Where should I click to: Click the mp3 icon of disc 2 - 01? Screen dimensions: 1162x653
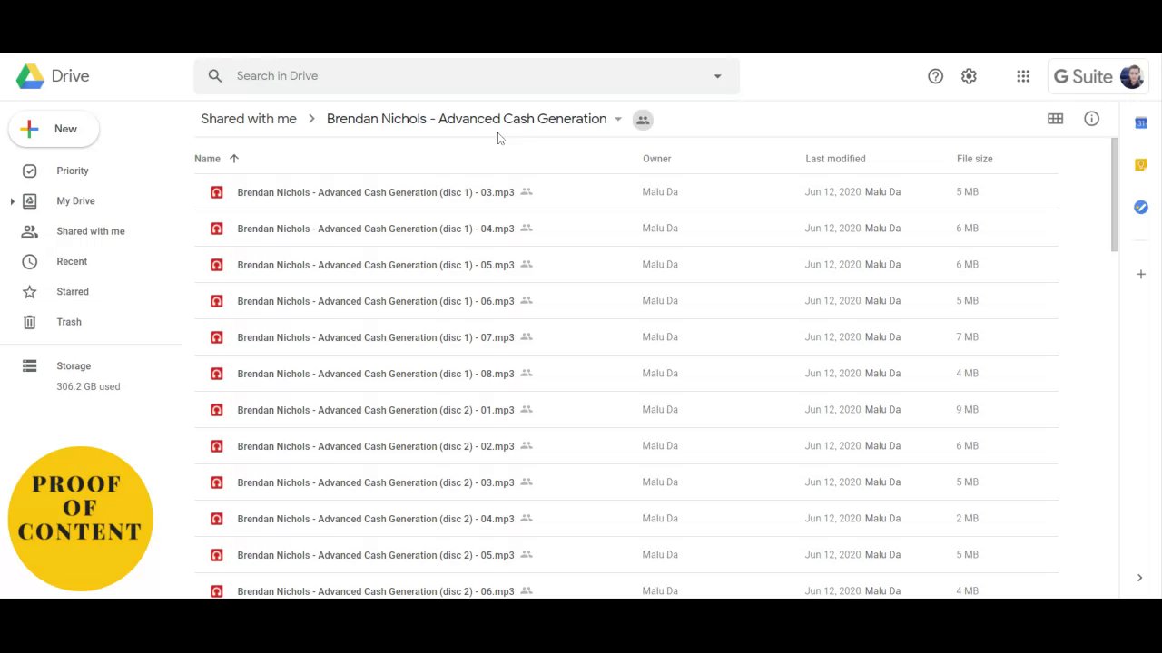(x=216, y=410)
